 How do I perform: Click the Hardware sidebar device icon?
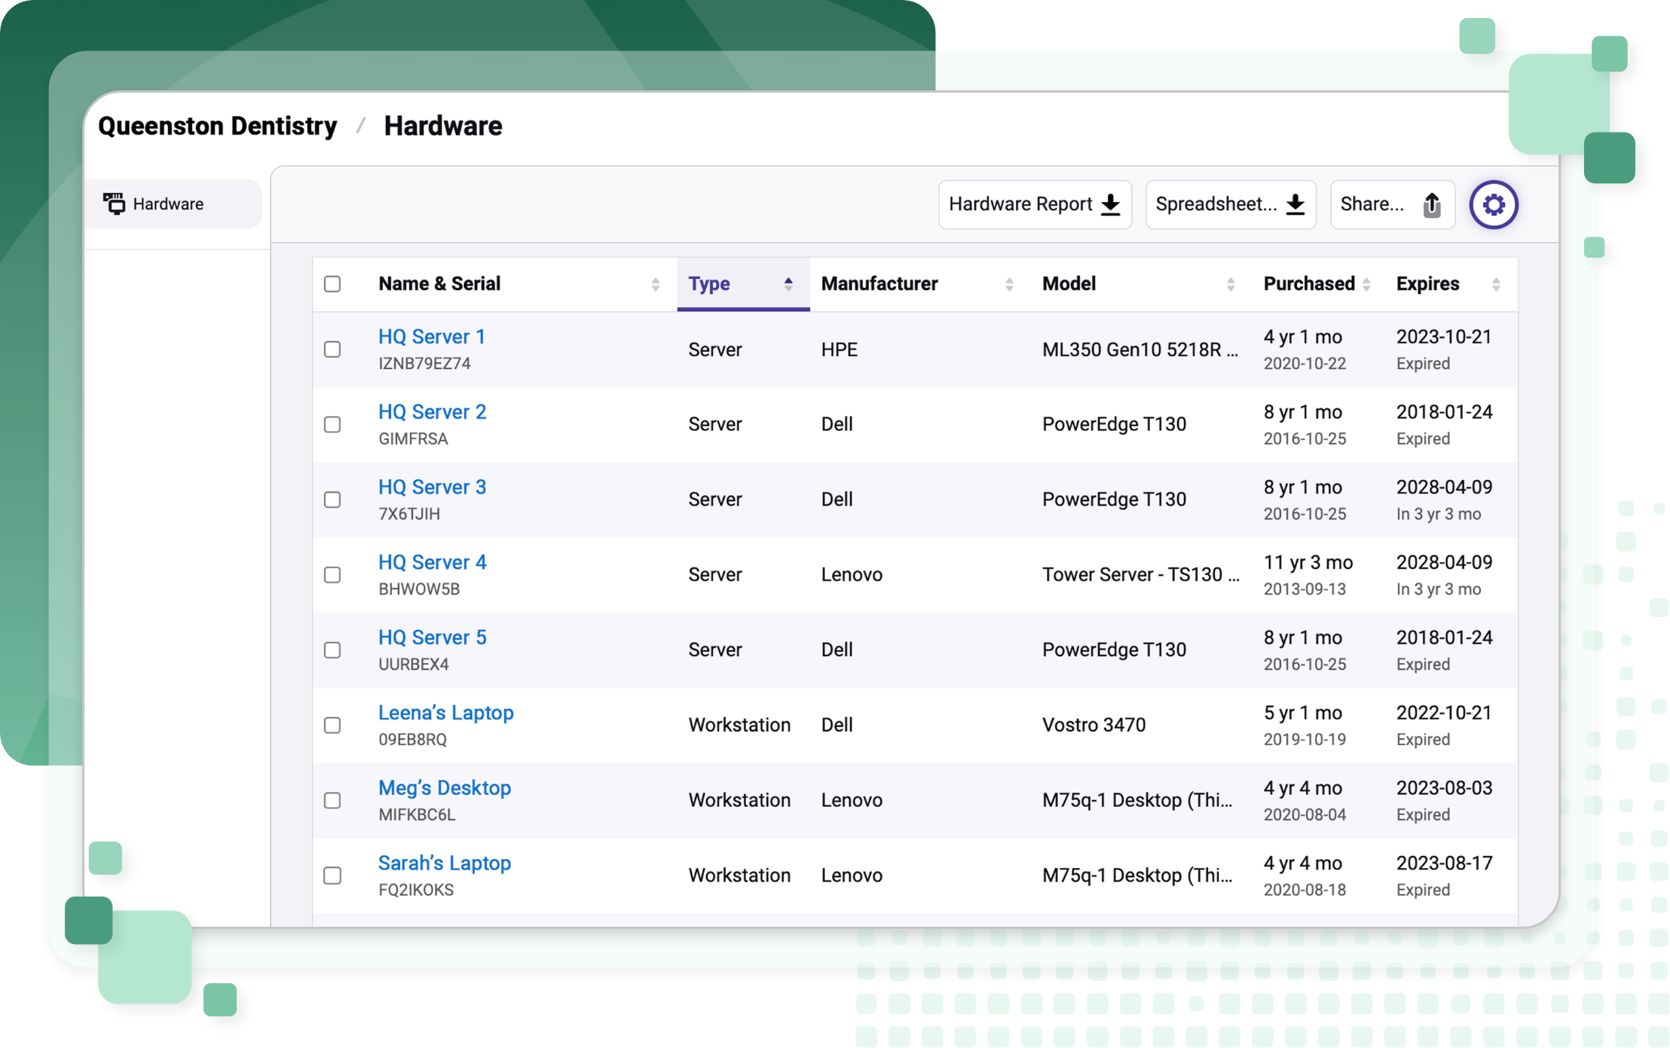pos(114,203)
